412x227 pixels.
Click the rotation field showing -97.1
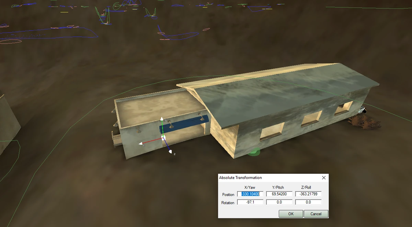click(250, 202)
